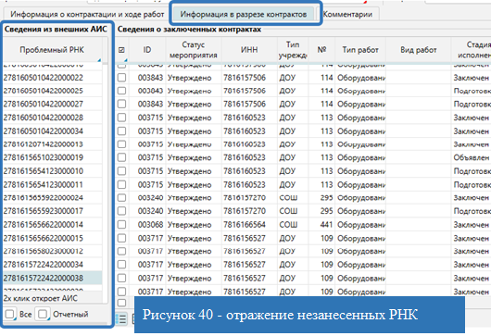Sort by Статус мероприятия column header
Image resolution: width=491 pixels, height=336 pixels.
pos(194,50)
